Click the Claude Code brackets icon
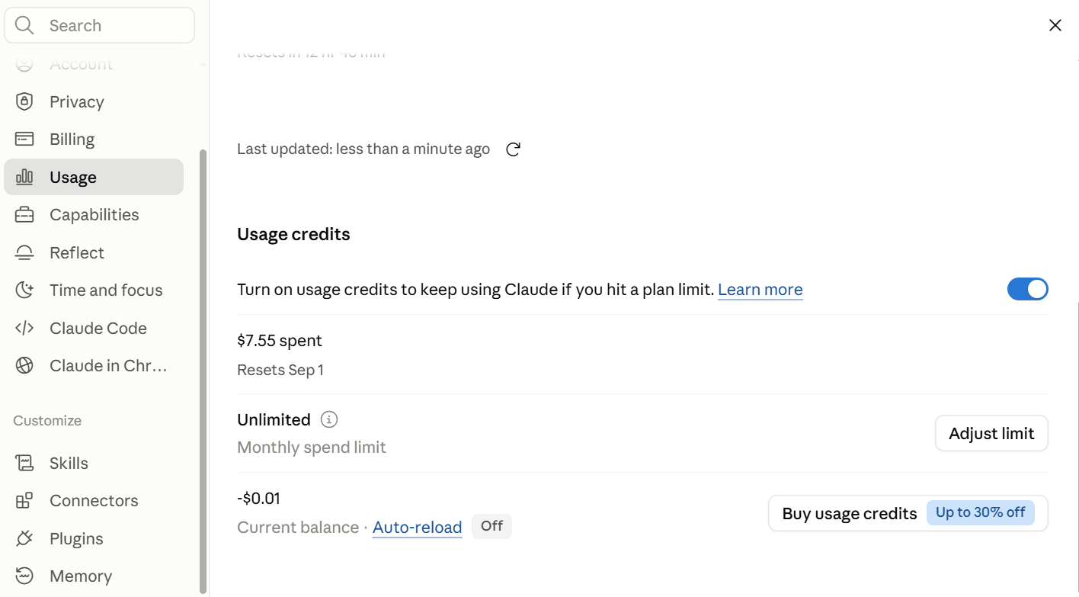 coord(24,328)
